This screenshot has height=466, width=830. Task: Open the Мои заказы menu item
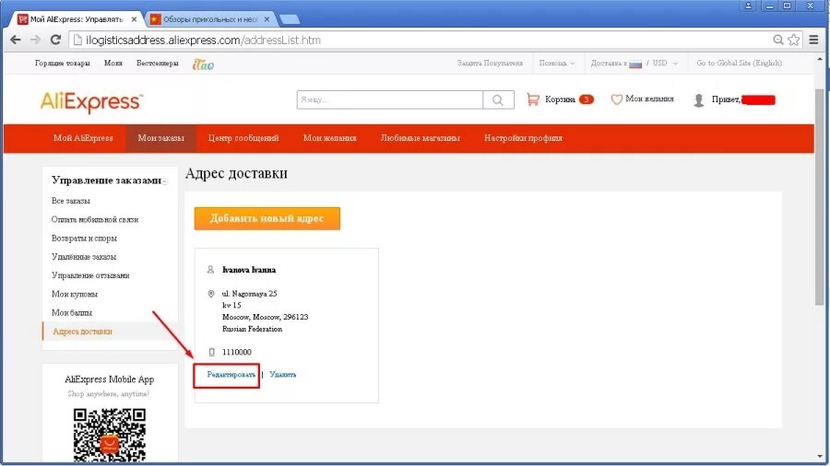pyautogui.click(x=160, y=138)
